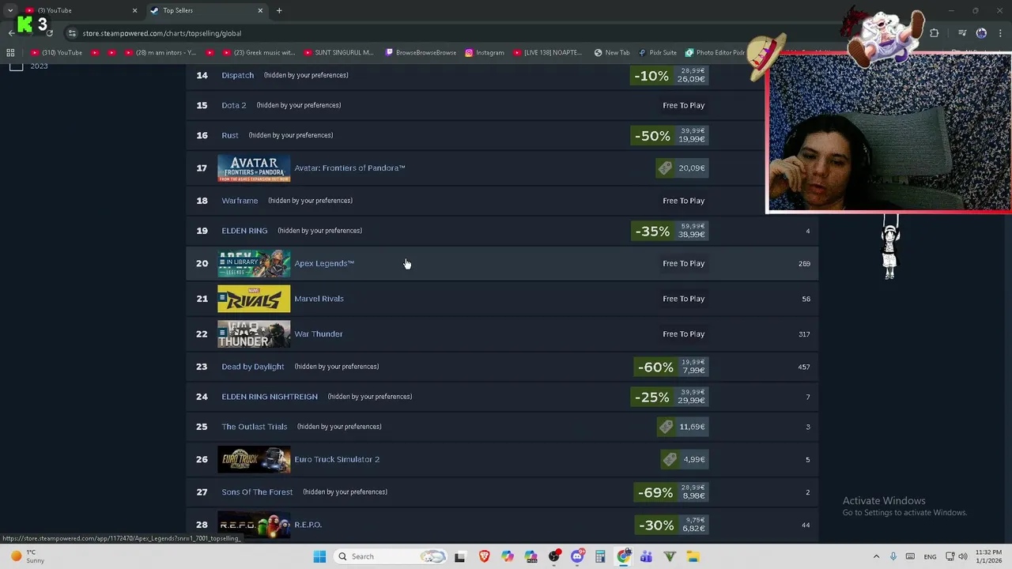Viewport: 1012px width, 569px height.
Task: Open the Sons Of The Forest link
Action: tap(257, 492)
